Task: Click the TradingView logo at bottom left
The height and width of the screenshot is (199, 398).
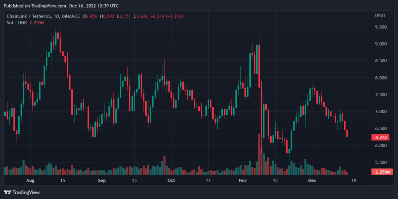Action: click(x=22, y=192)
